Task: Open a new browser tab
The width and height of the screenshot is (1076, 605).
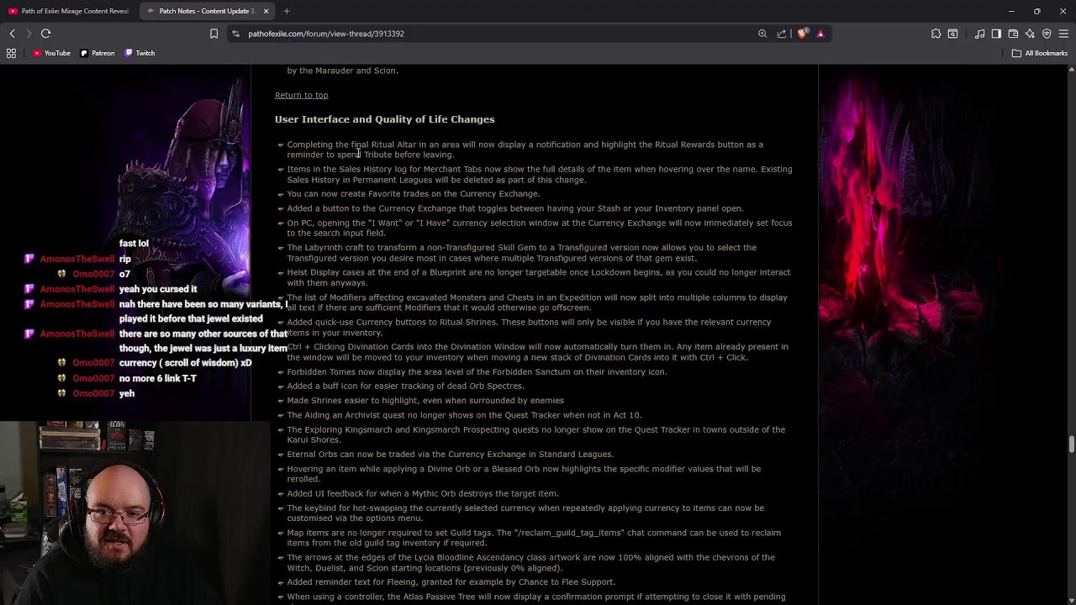Action: (287, 11)
